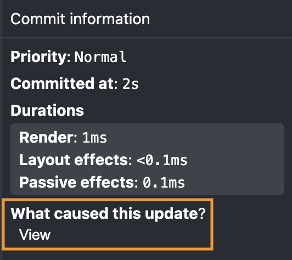Screen dimensions: 292x260
Task: Select the Committed at label
Action: coord(62,83)
